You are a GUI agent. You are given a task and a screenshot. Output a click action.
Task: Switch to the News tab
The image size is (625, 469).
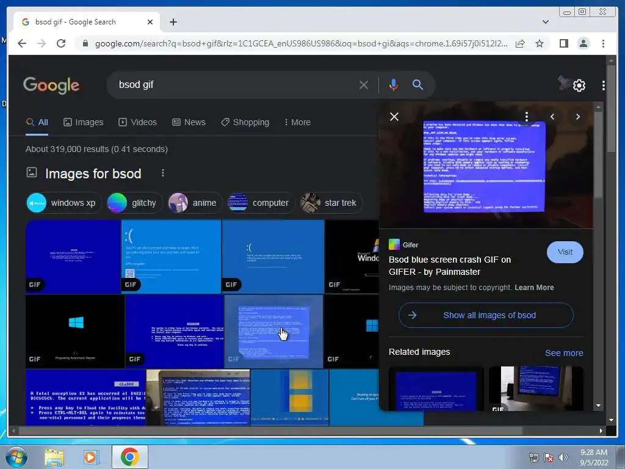(x=189, y=122)
